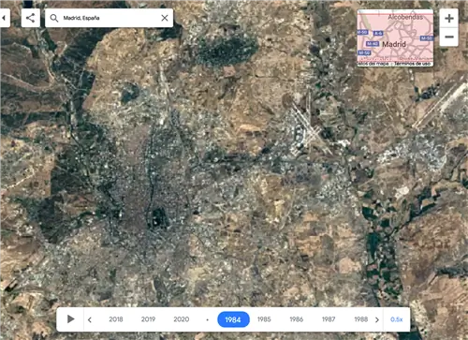
Task: Advance timeline with right chevron
Action: coord(377,319)
